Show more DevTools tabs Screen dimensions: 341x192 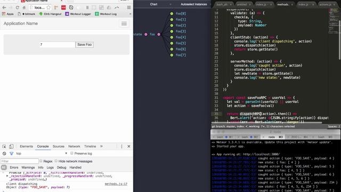coord(101,147)
